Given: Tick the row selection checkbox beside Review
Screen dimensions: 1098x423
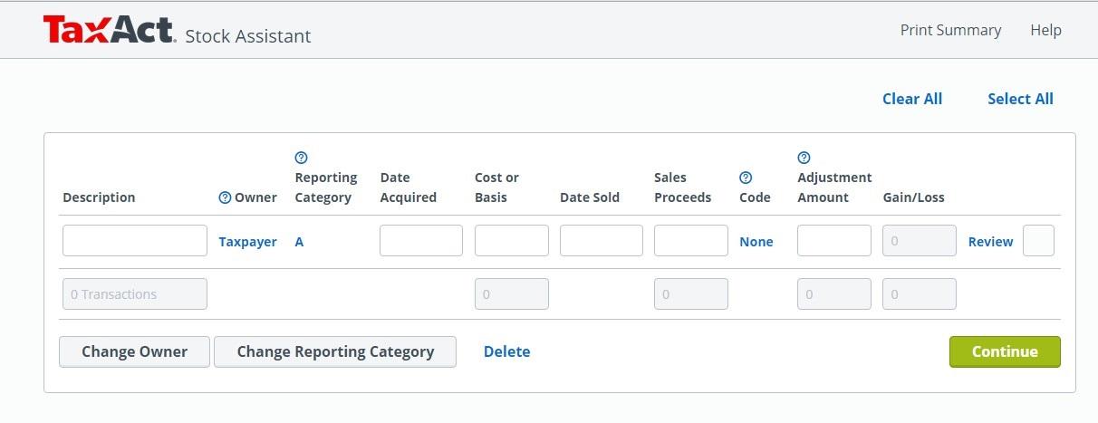Looking at the screenshot, I should point(1038,241).
